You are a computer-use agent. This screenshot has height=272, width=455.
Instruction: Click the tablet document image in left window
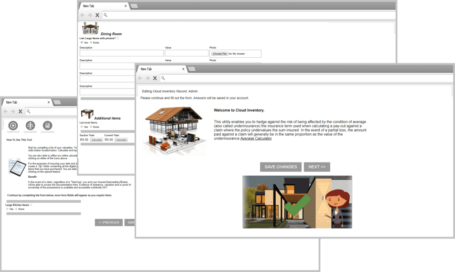click(17, 167)
